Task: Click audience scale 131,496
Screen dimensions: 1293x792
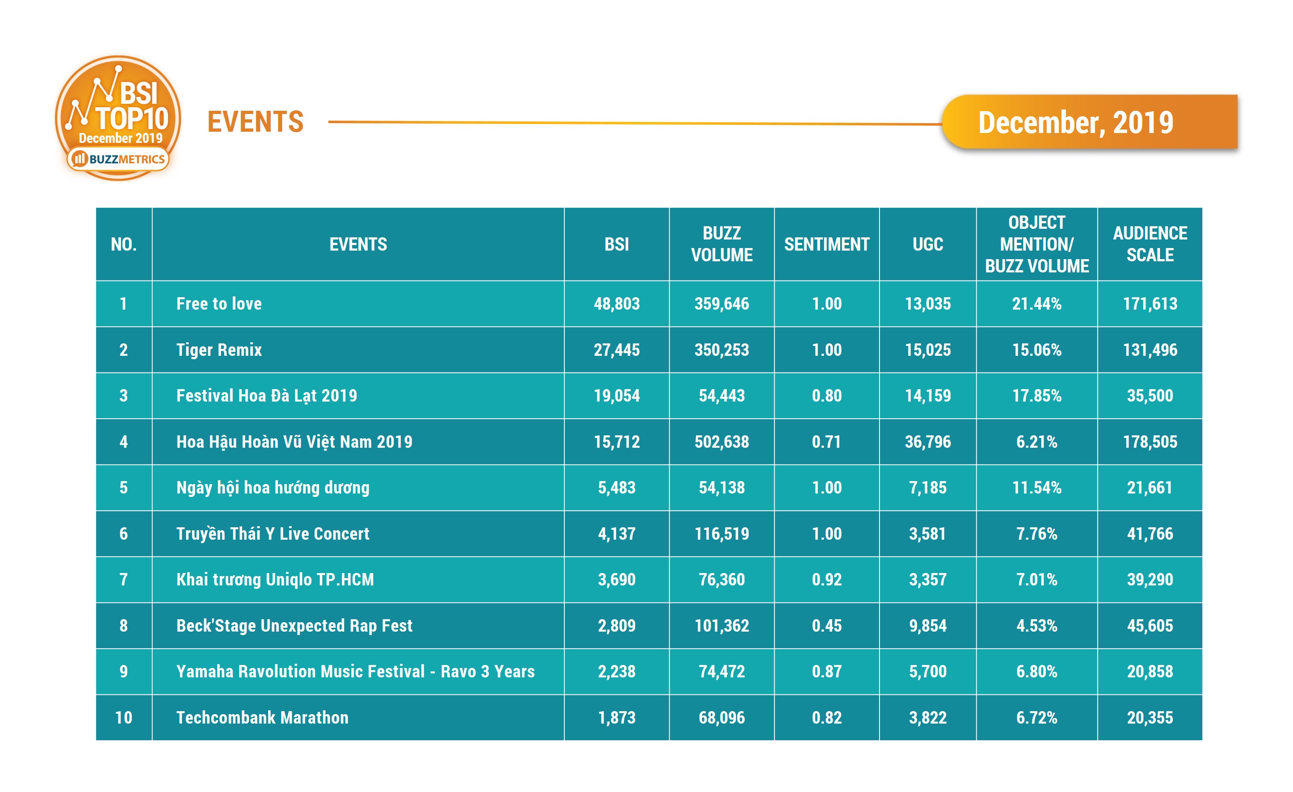Action: [x=1150, y=350]
